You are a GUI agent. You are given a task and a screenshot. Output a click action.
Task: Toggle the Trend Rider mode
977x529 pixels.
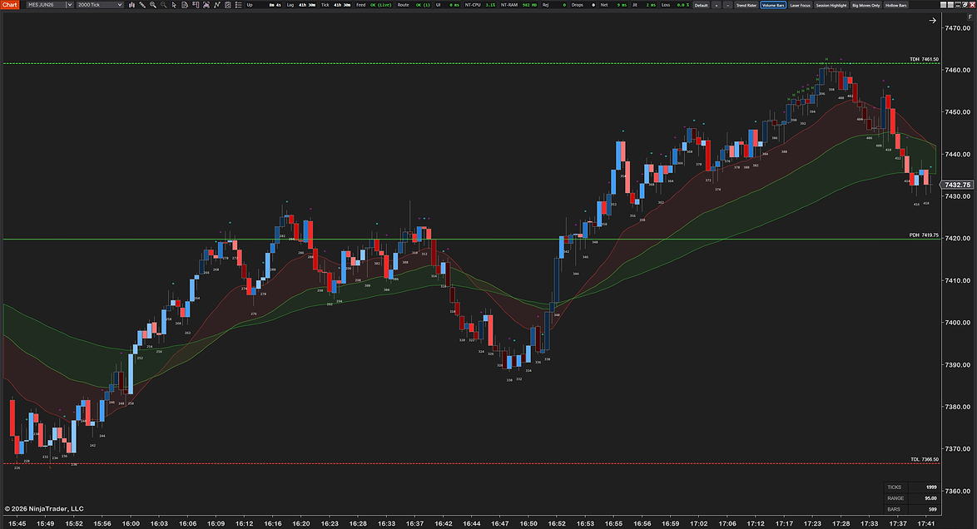point(746,5)
